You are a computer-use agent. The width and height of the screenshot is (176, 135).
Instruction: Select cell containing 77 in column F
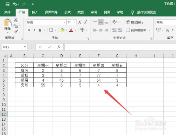99,75
